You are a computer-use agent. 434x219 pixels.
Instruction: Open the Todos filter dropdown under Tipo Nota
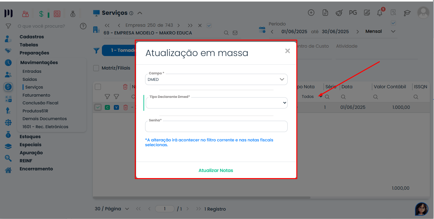click(x=312, y=97)
